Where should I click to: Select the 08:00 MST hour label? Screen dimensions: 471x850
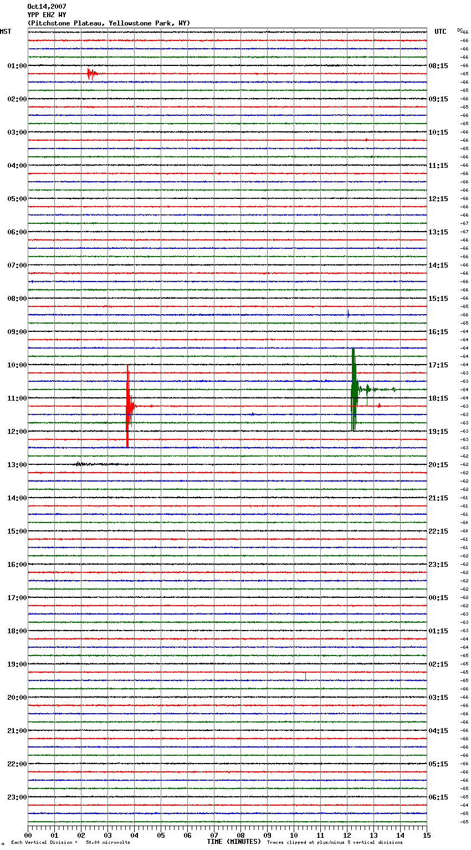pyautogui.click(x=17, y=299)
